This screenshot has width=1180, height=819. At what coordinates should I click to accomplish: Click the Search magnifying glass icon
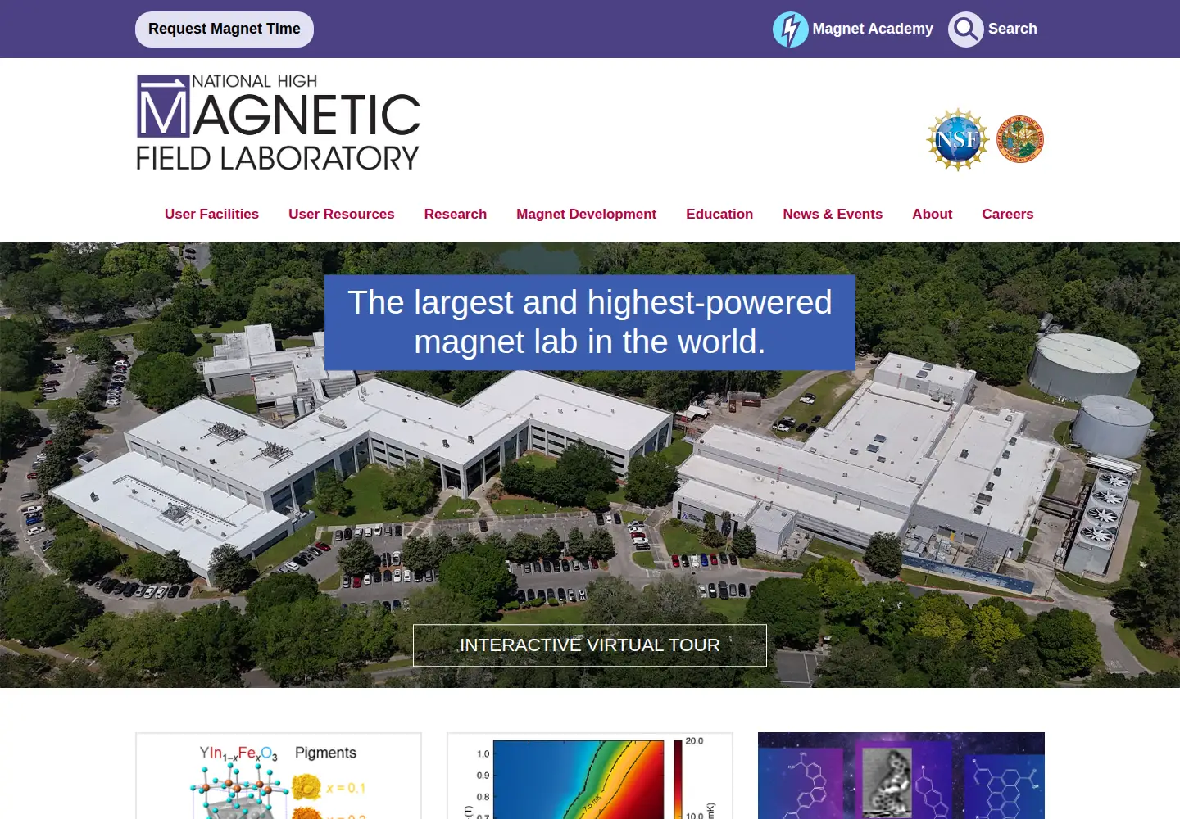[x=966, y=29]
